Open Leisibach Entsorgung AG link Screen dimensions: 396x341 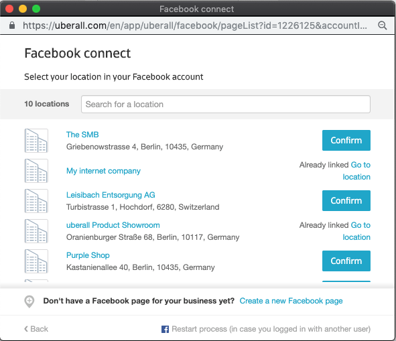111,195
